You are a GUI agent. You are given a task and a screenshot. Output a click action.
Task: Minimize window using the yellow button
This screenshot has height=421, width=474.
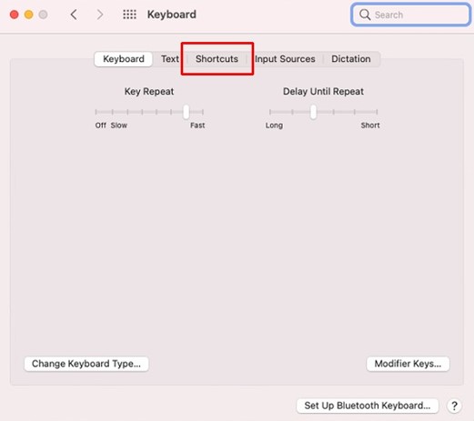coord(29,15)
